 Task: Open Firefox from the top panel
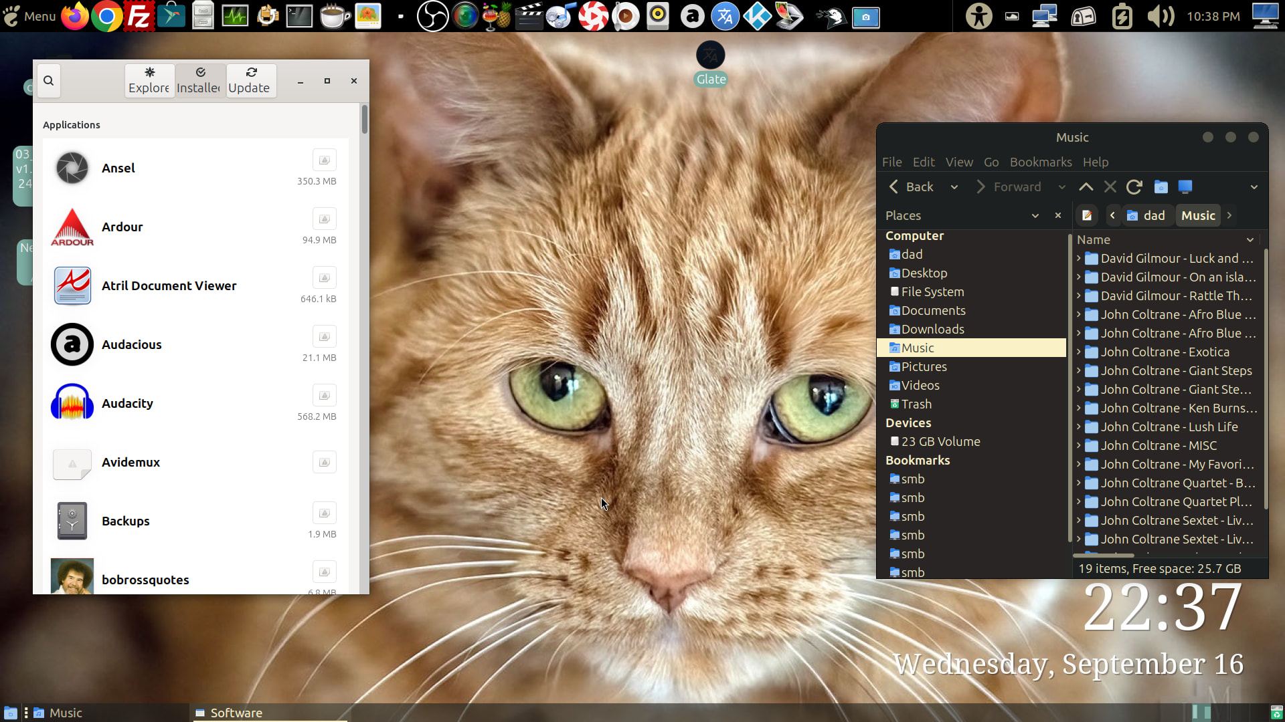[75, 16]
